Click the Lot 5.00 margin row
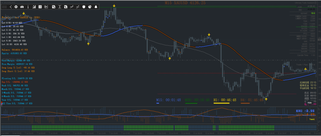The image size is (321, 136). [14, 41]
